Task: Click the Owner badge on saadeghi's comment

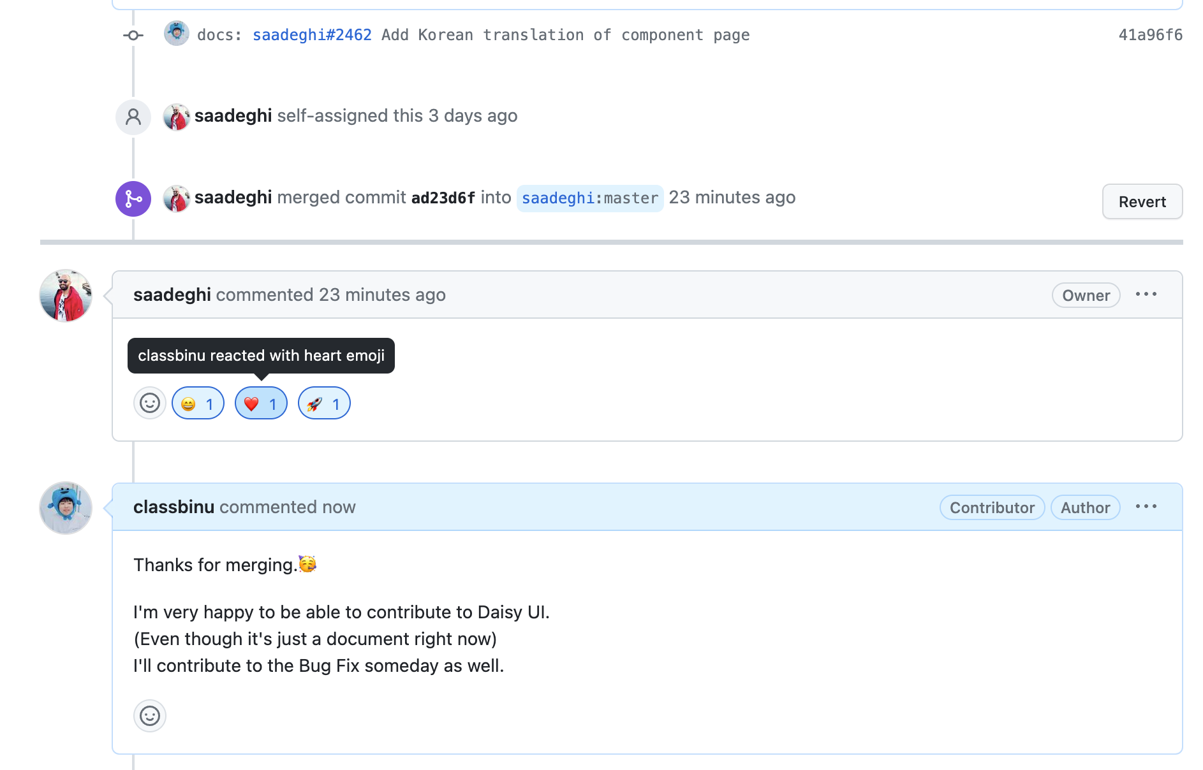Action: (1085, 295)
